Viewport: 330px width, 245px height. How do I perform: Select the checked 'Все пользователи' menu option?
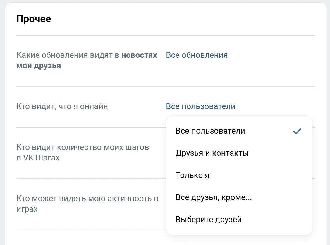point(239,131)
